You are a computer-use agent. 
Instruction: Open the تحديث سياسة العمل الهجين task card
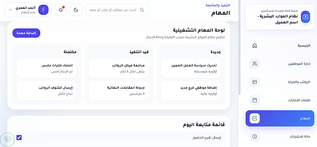(x=191, y=68)
